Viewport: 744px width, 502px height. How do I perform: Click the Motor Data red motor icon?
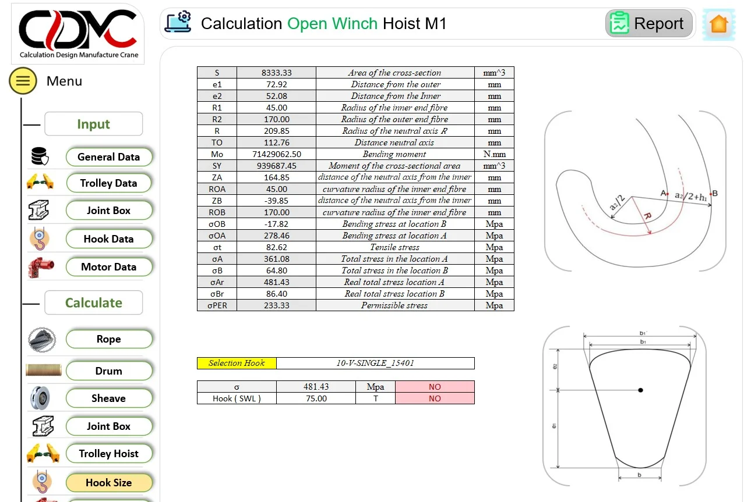[x=40, y=267]
